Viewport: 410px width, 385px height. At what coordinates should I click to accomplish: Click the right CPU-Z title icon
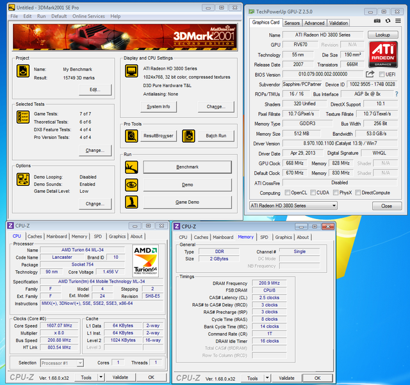click(177, 226)
